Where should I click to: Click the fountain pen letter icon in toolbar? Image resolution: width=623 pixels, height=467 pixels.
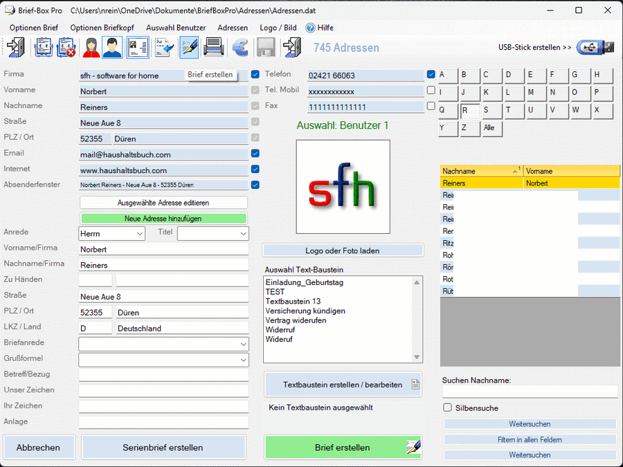pyautogui.click(x=189, y=47)
